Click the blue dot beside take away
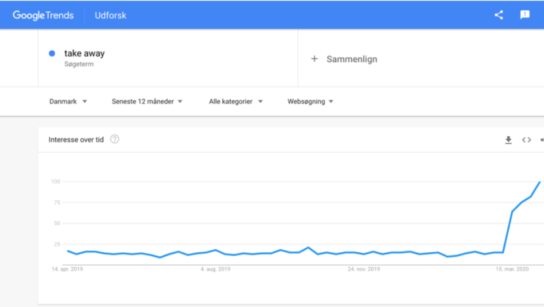 [x=52, y=54]
